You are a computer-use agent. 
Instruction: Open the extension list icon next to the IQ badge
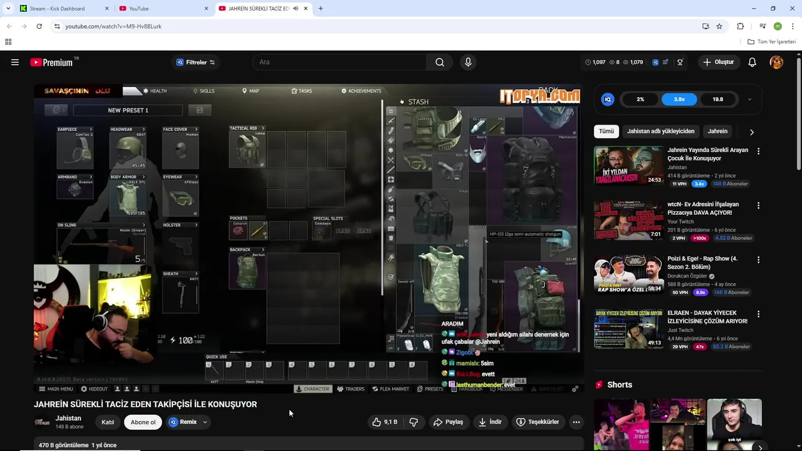tap(665, 62)
